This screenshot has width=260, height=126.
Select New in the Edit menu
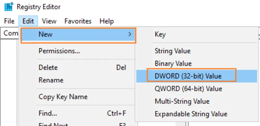[78, 34]
